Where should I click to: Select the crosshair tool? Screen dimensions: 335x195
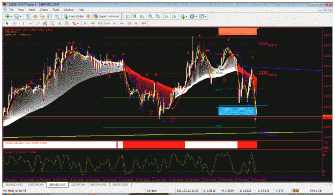coord(14,23)
